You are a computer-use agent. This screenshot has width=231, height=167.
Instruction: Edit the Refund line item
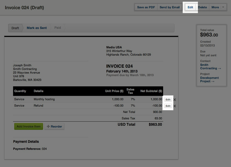(168, 106)
